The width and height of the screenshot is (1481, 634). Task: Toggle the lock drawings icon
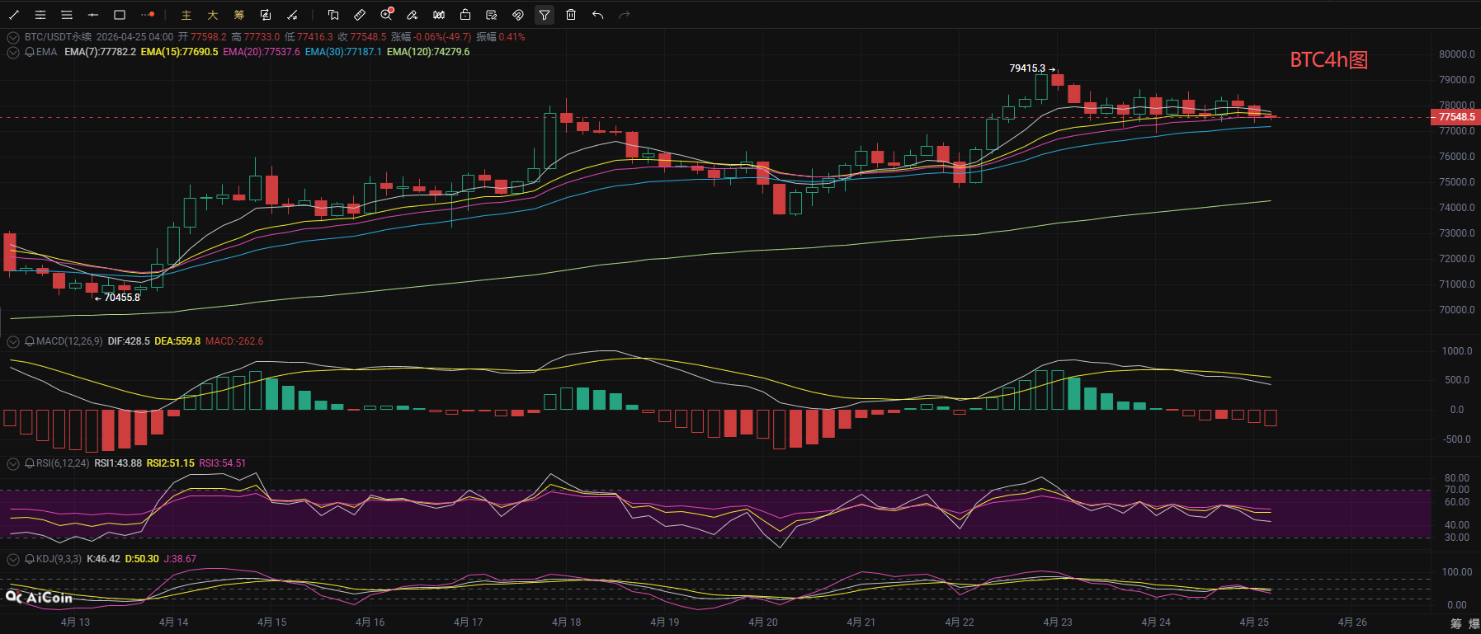(465, 15)
